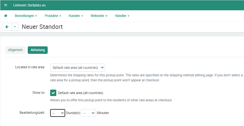Click the shopping cart icon in header
The image size is (244, 126).
(6, 5)
